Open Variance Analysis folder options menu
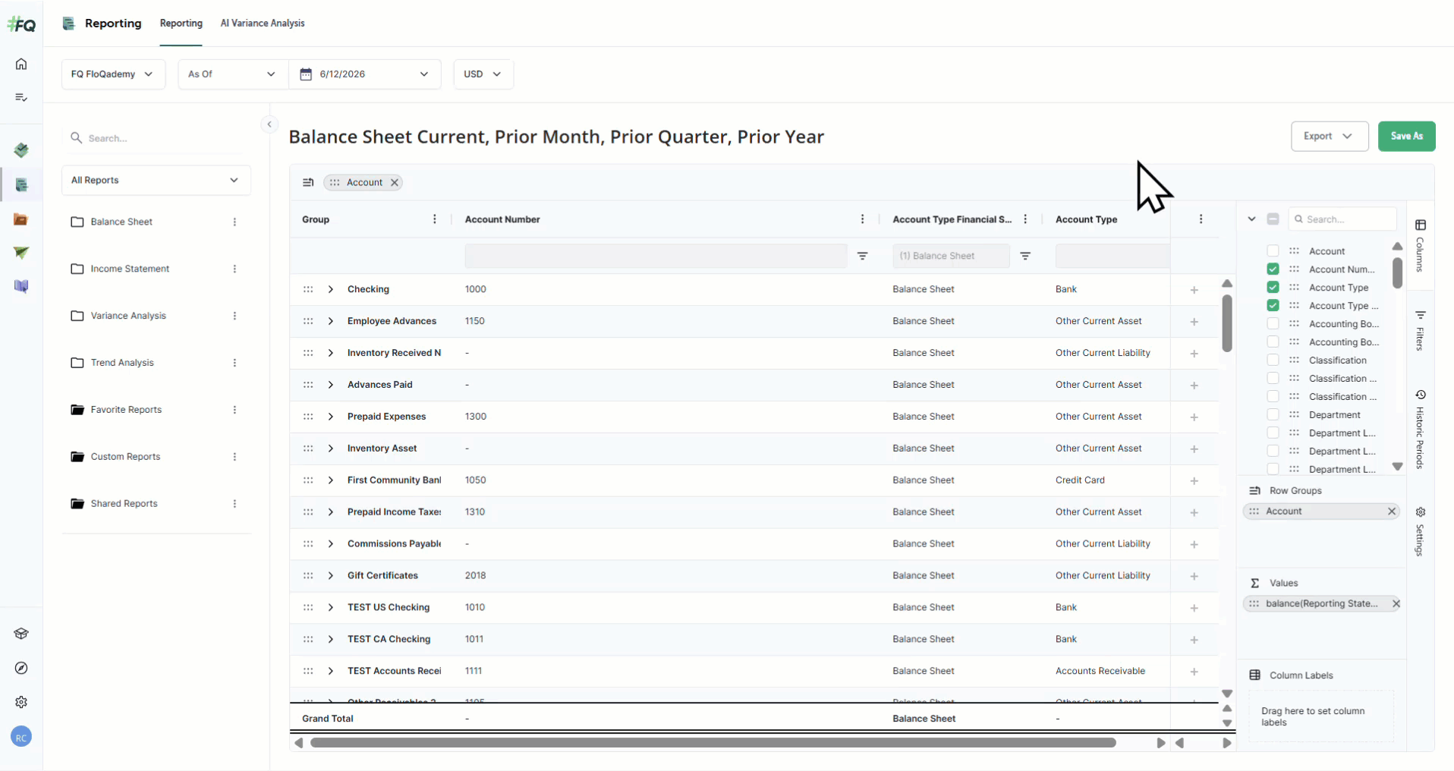Viewport: 1454px width, 771px height. pyautogui.click(x=234, y=316)
